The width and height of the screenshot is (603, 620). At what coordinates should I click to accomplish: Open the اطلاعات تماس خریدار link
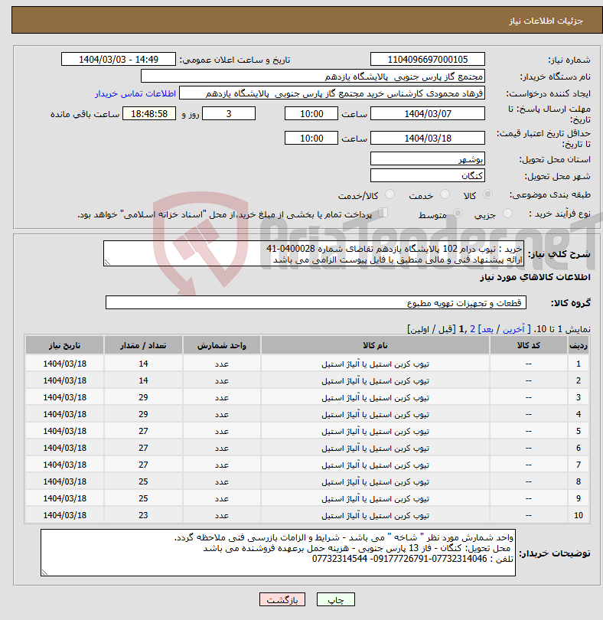pyautogui.click(x=135, y=93)
